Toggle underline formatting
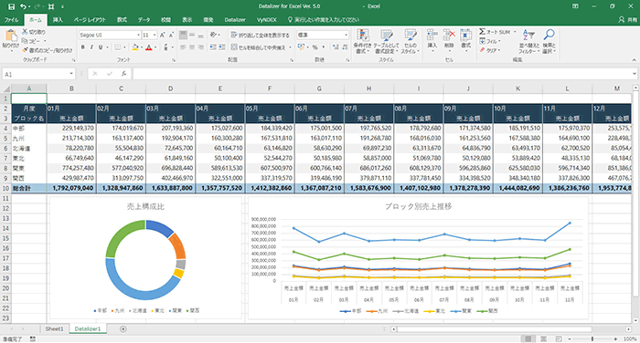Image resolution: width=640 pixels, height=343 pixels. 101,47
